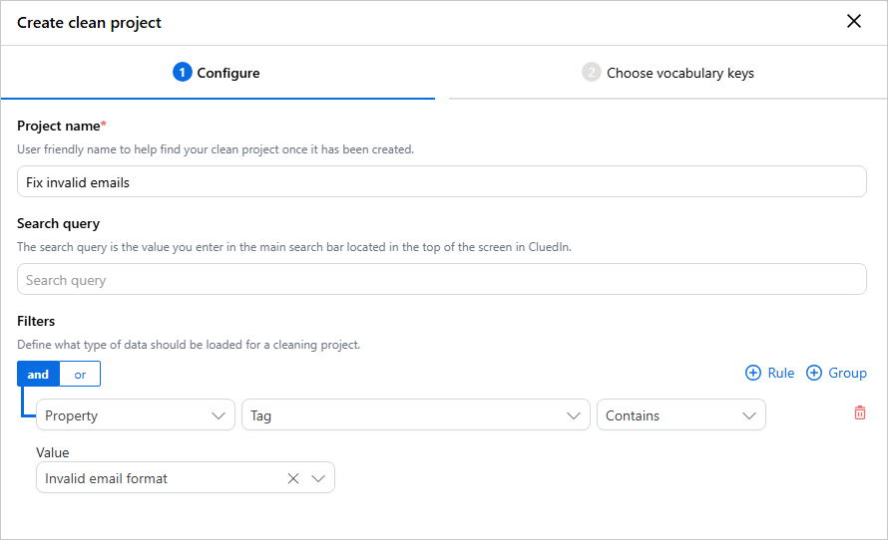Click the Search query heading
Image resolution: width=888 pixels, height=540 pixels.
58,224
